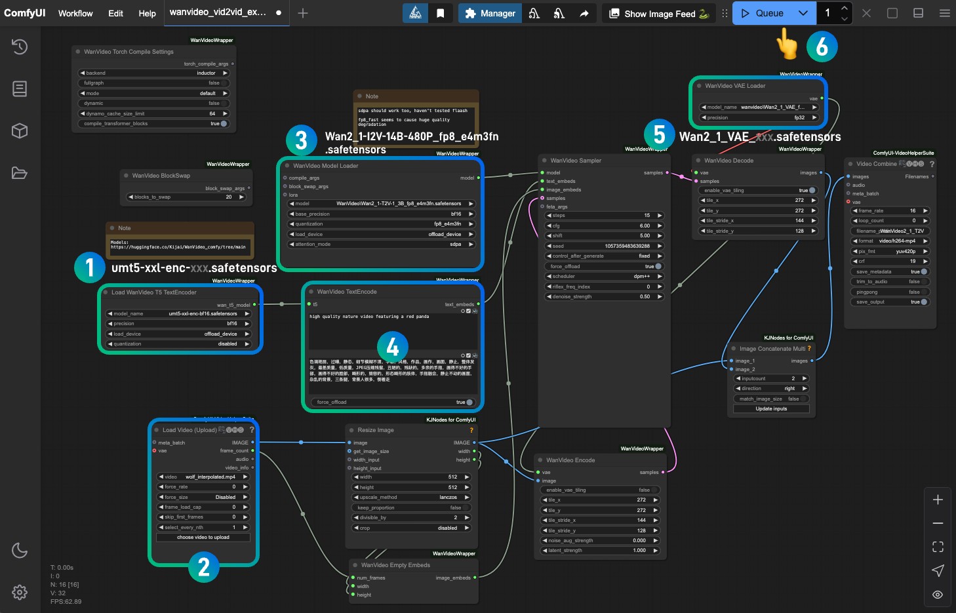Toggle fullgraph in Torch Compile Settings
This screenshot has height=613, width=956.
154,83
